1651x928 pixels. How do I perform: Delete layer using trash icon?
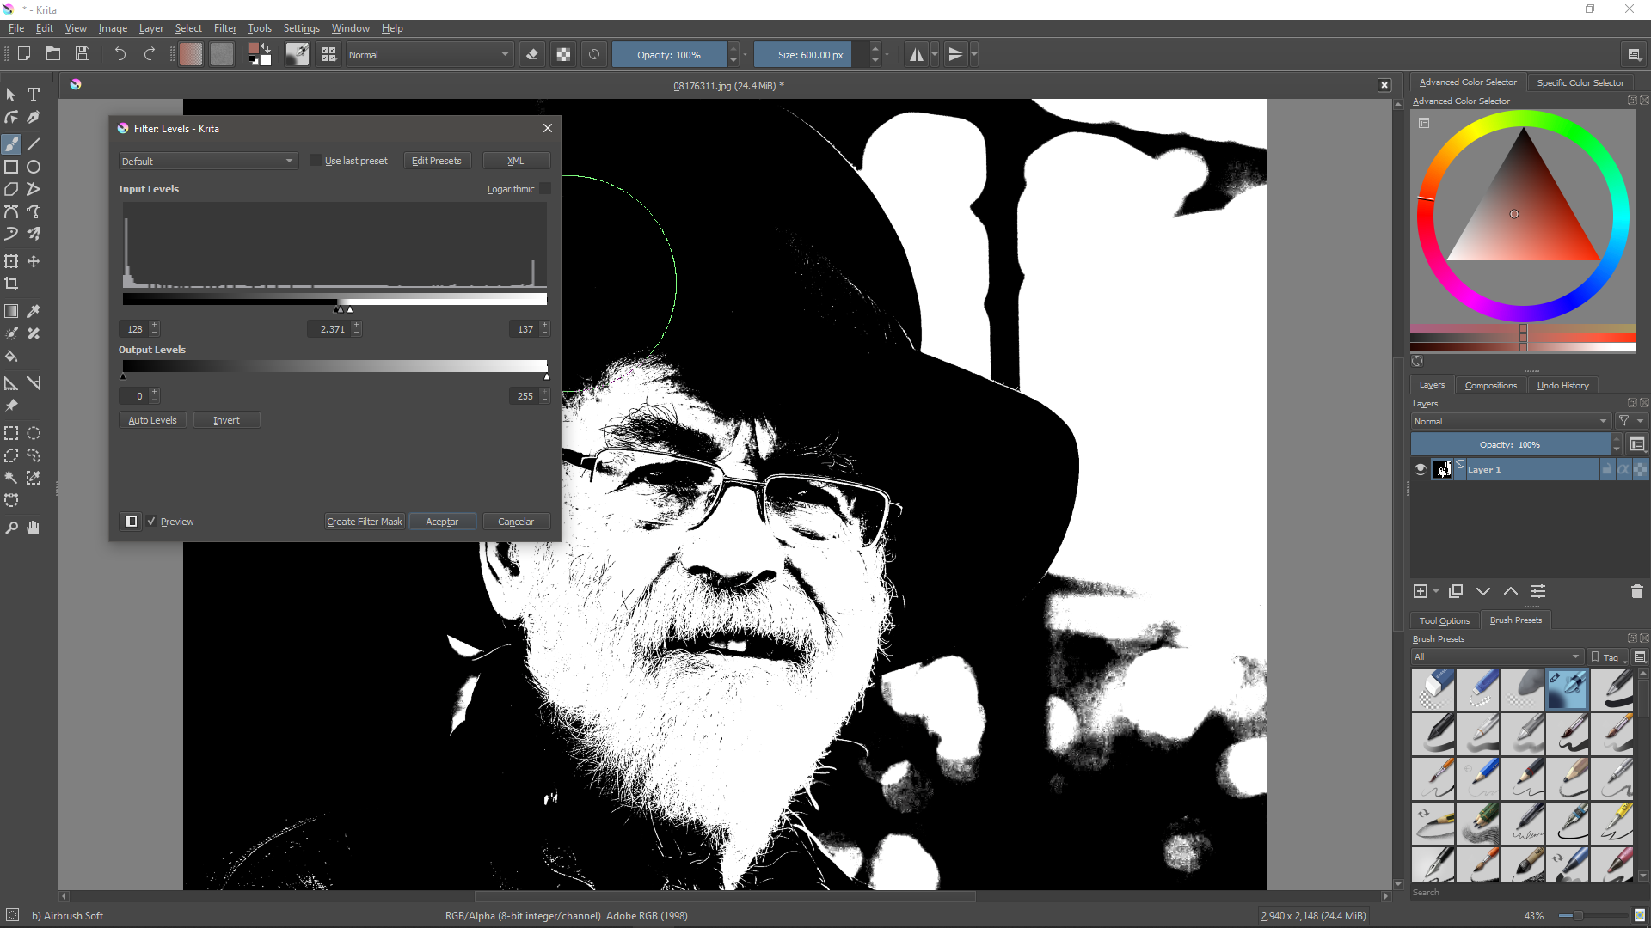1636,591
